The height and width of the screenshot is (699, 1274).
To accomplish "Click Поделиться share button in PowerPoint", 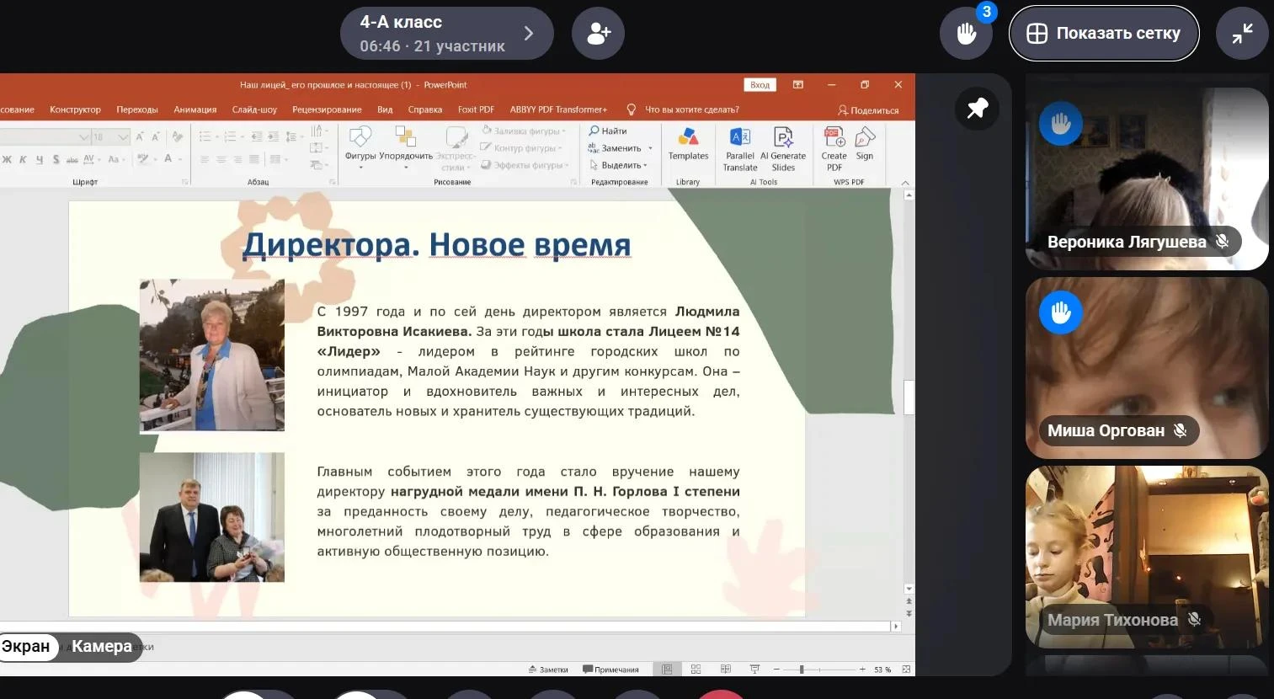I will coord(868,110).
